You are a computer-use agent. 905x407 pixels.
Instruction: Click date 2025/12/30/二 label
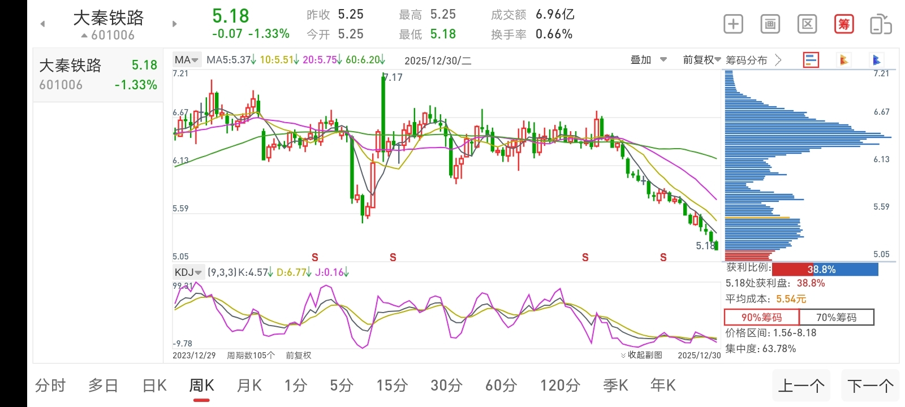coord(438,60)
